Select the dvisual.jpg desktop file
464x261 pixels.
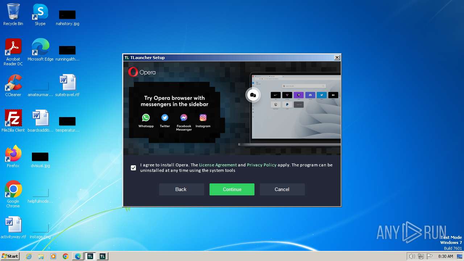pos(40,159)
